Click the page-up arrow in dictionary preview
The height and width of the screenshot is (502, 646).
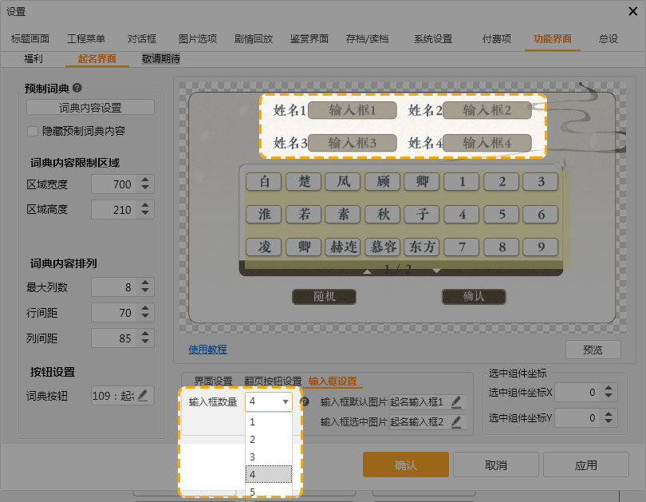pyautogui.click(x=367, y=271)
